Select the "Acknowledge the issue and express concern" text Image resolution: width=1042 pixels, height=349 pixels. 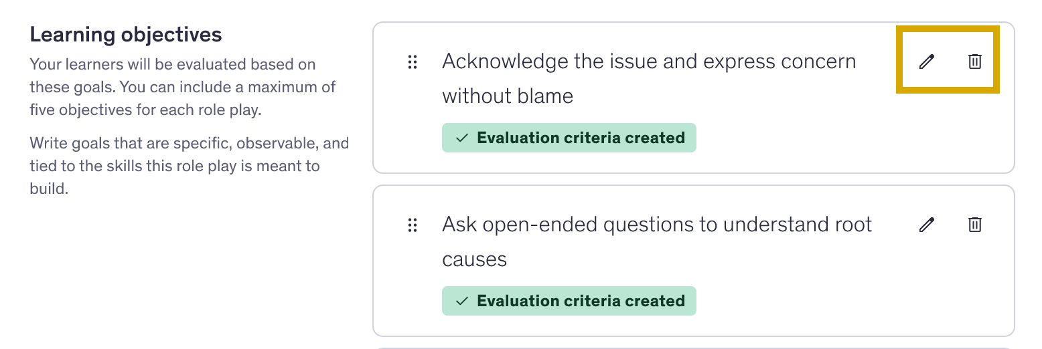pos(649,62)
